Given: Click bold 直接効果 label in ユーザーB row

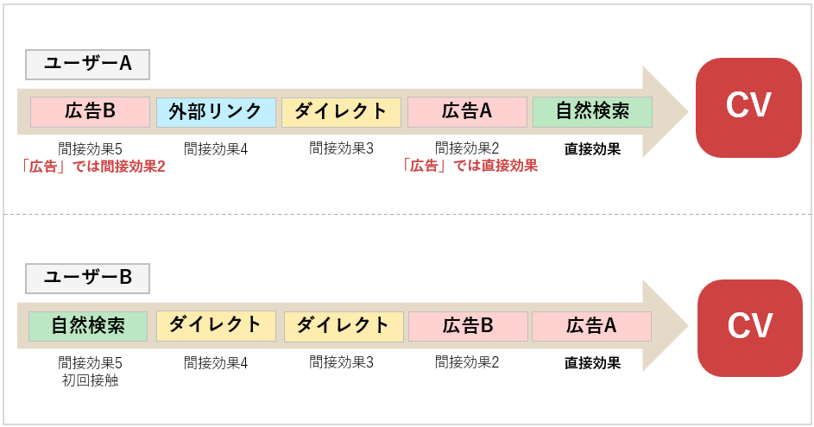Looking at the screenshot, I should pos(592,363).
